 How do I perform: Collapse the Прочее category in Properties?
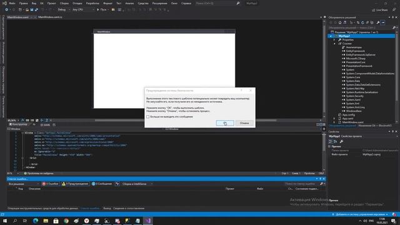(x=329, y=146)
